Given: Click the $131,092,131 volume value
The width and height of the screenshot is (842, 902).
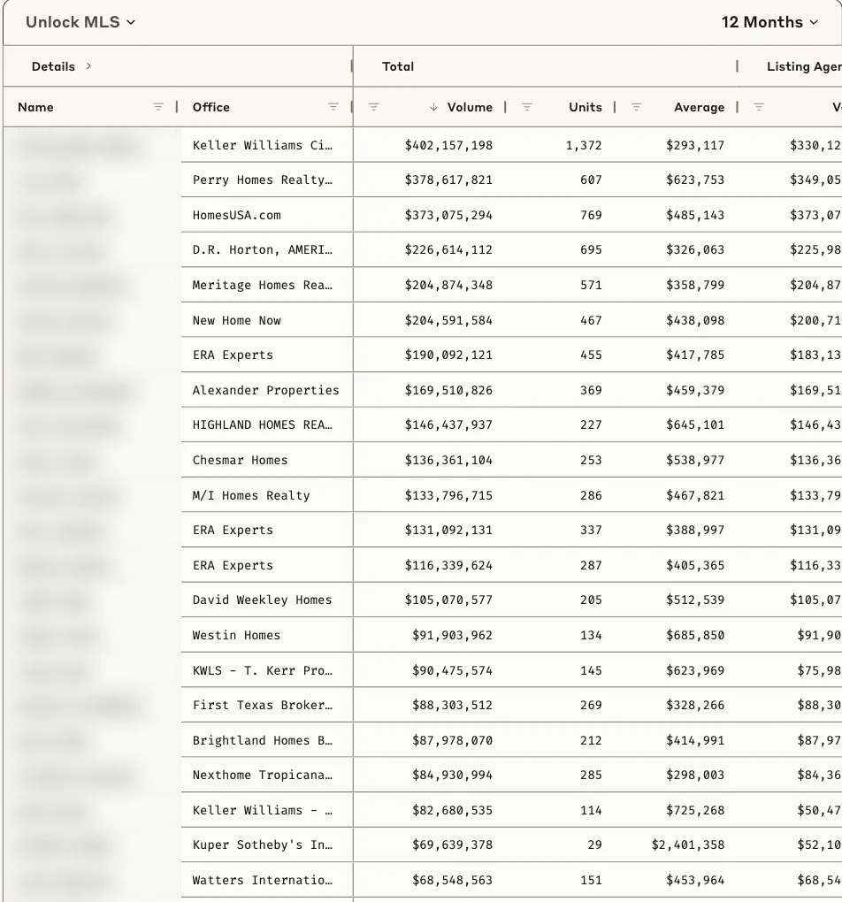Looking at the screenshot, I should tap(448, 530).
